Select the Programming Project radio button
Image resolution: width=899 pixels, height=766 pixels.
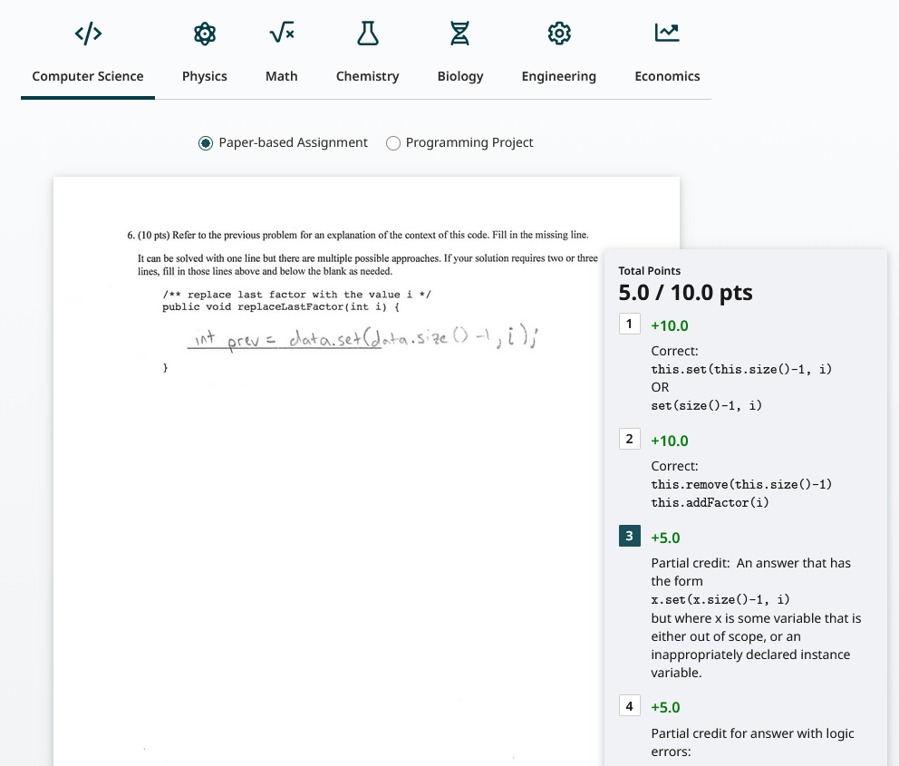pyautogui.click(x=393, y=143)
